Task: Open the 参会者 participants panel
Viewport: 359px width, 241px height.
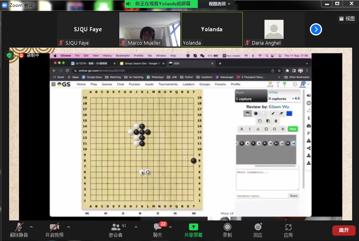Action: click(x=115, y=230)
